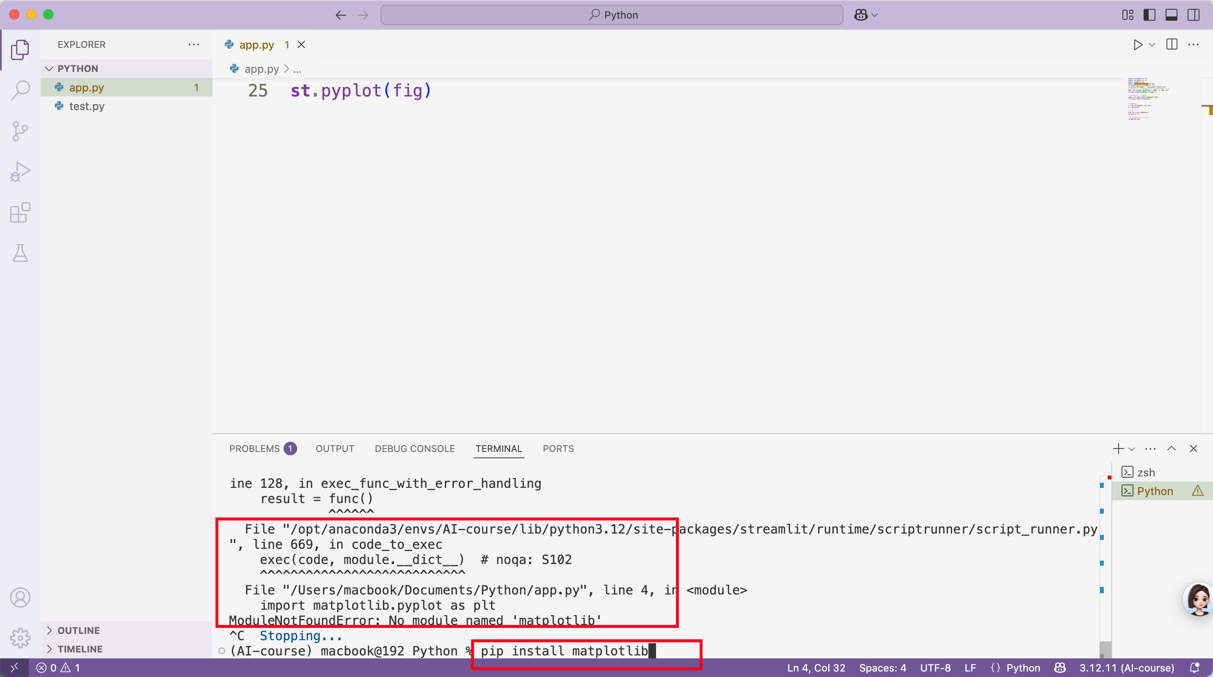Toggle the bottom panel visibility
Viewport: 1213px width, 677px height.
[x=1171, y=14]
